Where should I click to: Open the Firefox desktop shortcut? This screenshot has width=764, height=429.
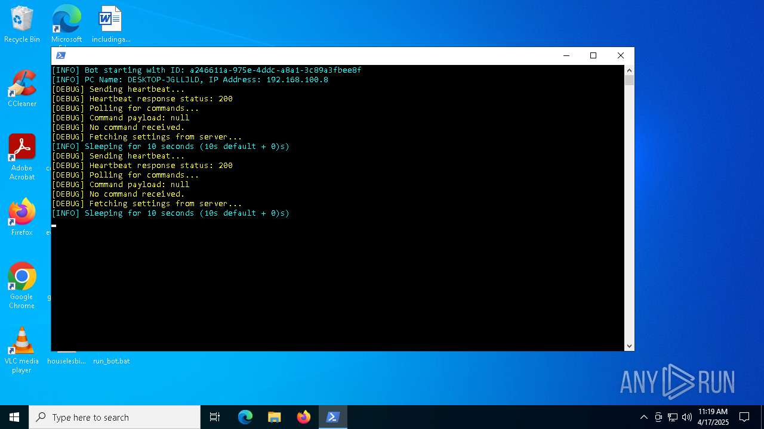point(22,217)
